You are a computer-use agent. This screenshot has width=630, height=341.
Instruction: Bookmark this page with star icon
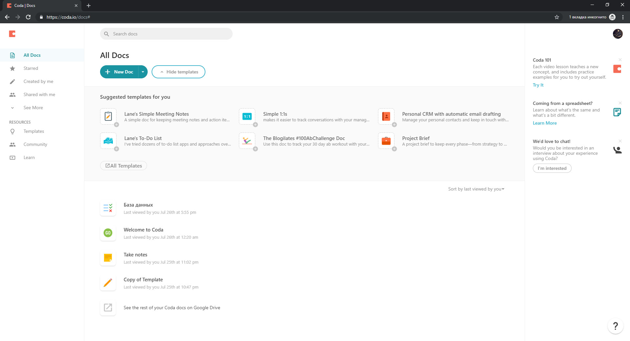556,17
